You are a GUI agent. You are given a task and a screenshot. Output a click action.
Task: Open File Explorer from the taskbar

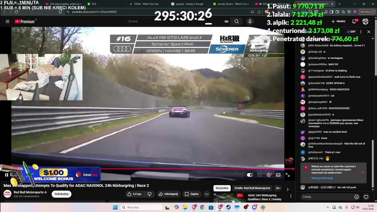(185, 207)
